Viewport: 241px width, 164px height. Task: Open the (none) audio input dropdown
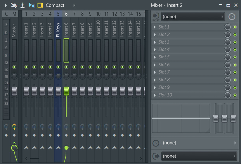click(x=193, y=17)
